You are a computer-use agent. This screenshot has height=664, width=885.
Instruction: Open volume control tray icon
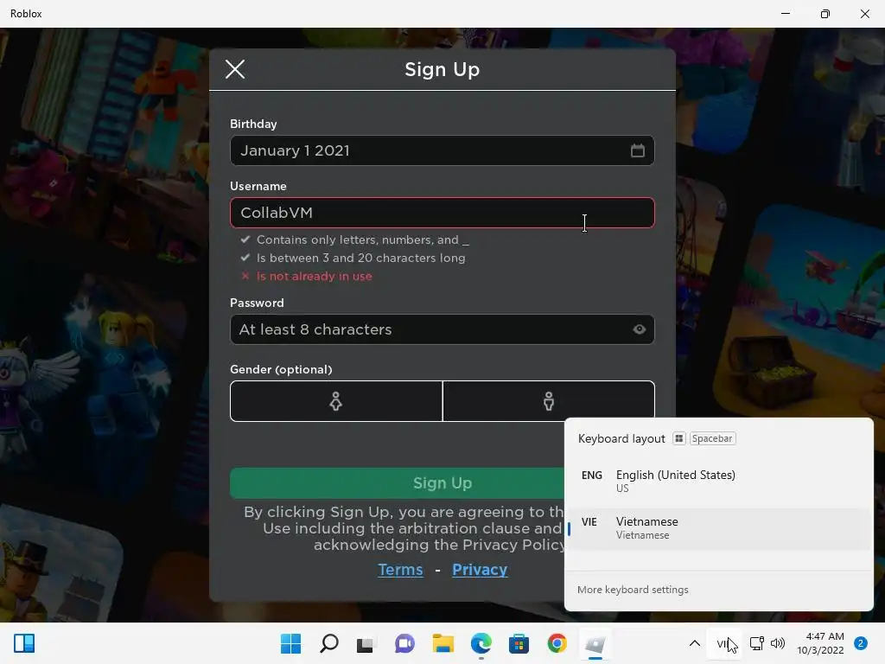[x=778, y=643]
